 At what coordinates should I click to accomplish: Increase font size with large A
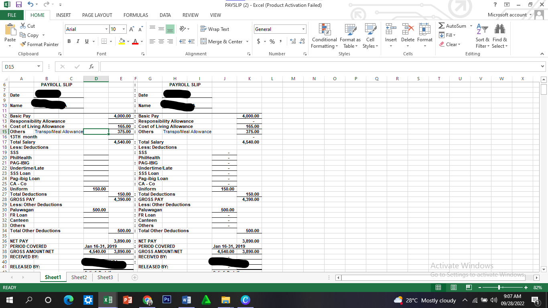(132, 29)
